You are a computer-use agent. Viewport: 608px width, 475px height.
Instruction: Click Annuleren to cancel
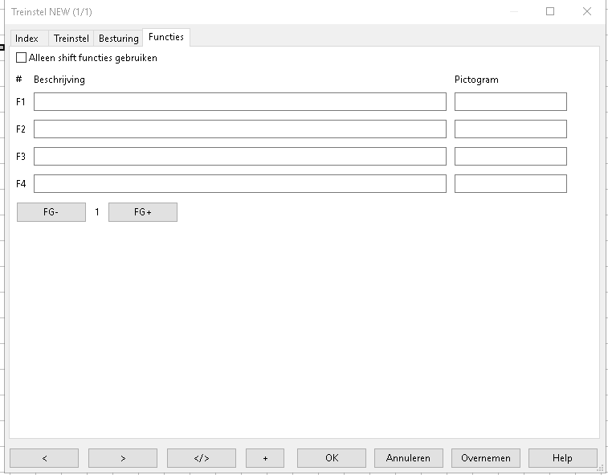click(408, 458)
